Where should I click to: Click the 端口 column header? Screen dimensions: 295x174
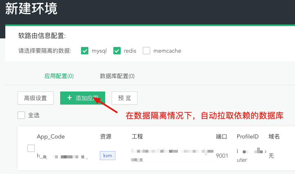pyautogui.click(x=221, y=136)
